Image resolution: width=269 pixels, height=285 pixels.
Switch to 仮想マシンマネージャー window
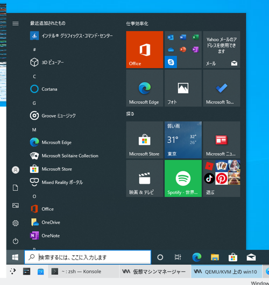(x=155, y=272)
